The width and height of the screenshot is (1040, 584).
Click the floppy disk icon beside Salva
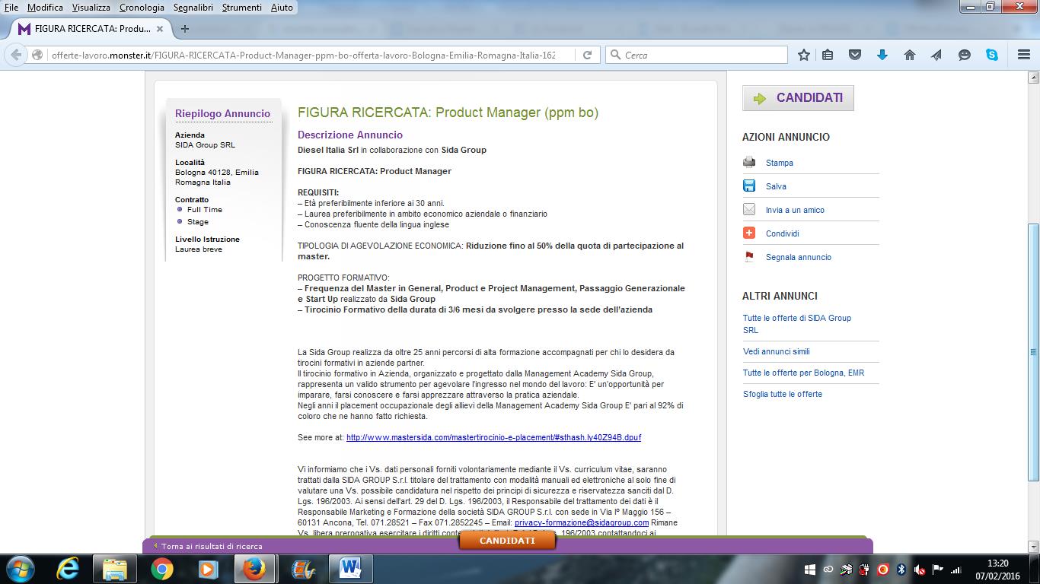[749, 186]
